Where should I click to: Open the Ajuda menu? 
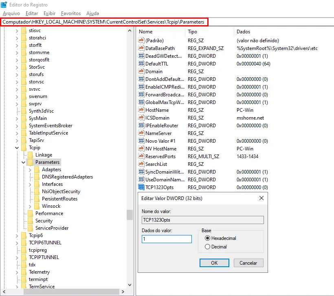point(92,13)
